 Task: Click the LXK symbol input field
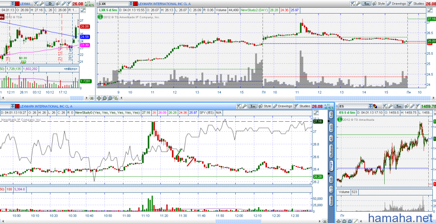pyautogui.click(x=114, y=4)
